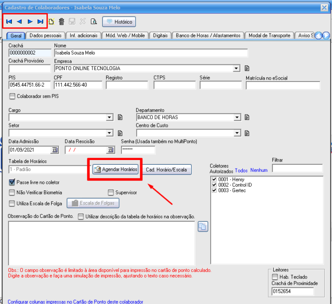Image resolution: width=332 pixels, height=304 pixels.
Task: Click the copy icon beside observation box
Action: click(x=203, y=227)
